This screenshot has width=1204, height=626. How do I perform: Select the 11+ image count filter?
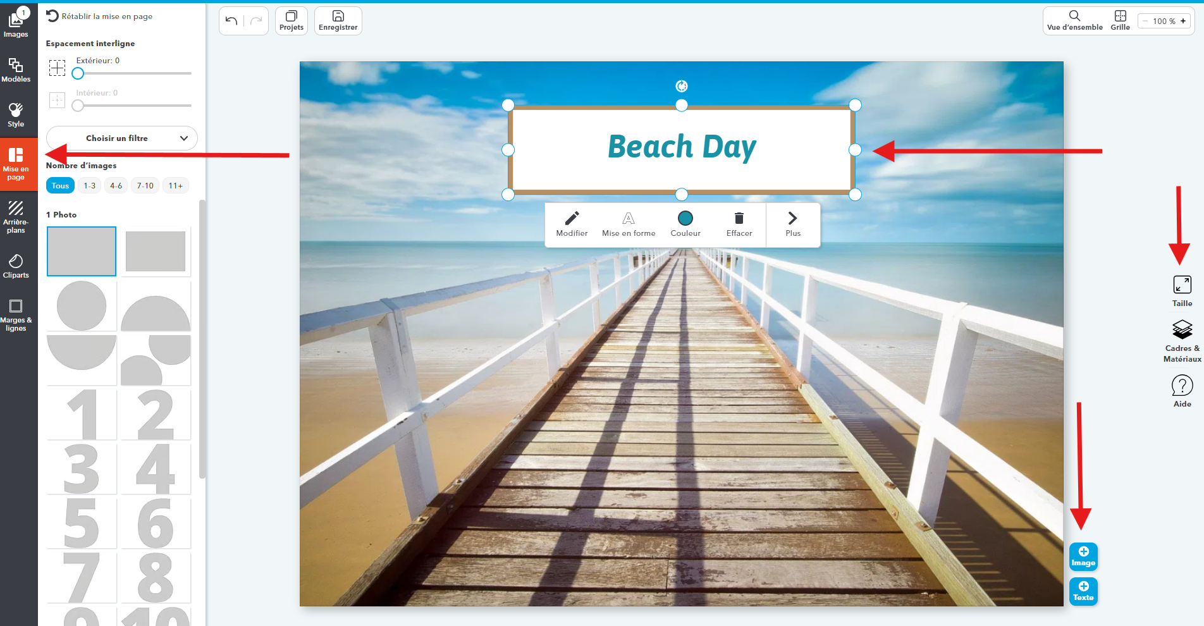tap(176, 185)
